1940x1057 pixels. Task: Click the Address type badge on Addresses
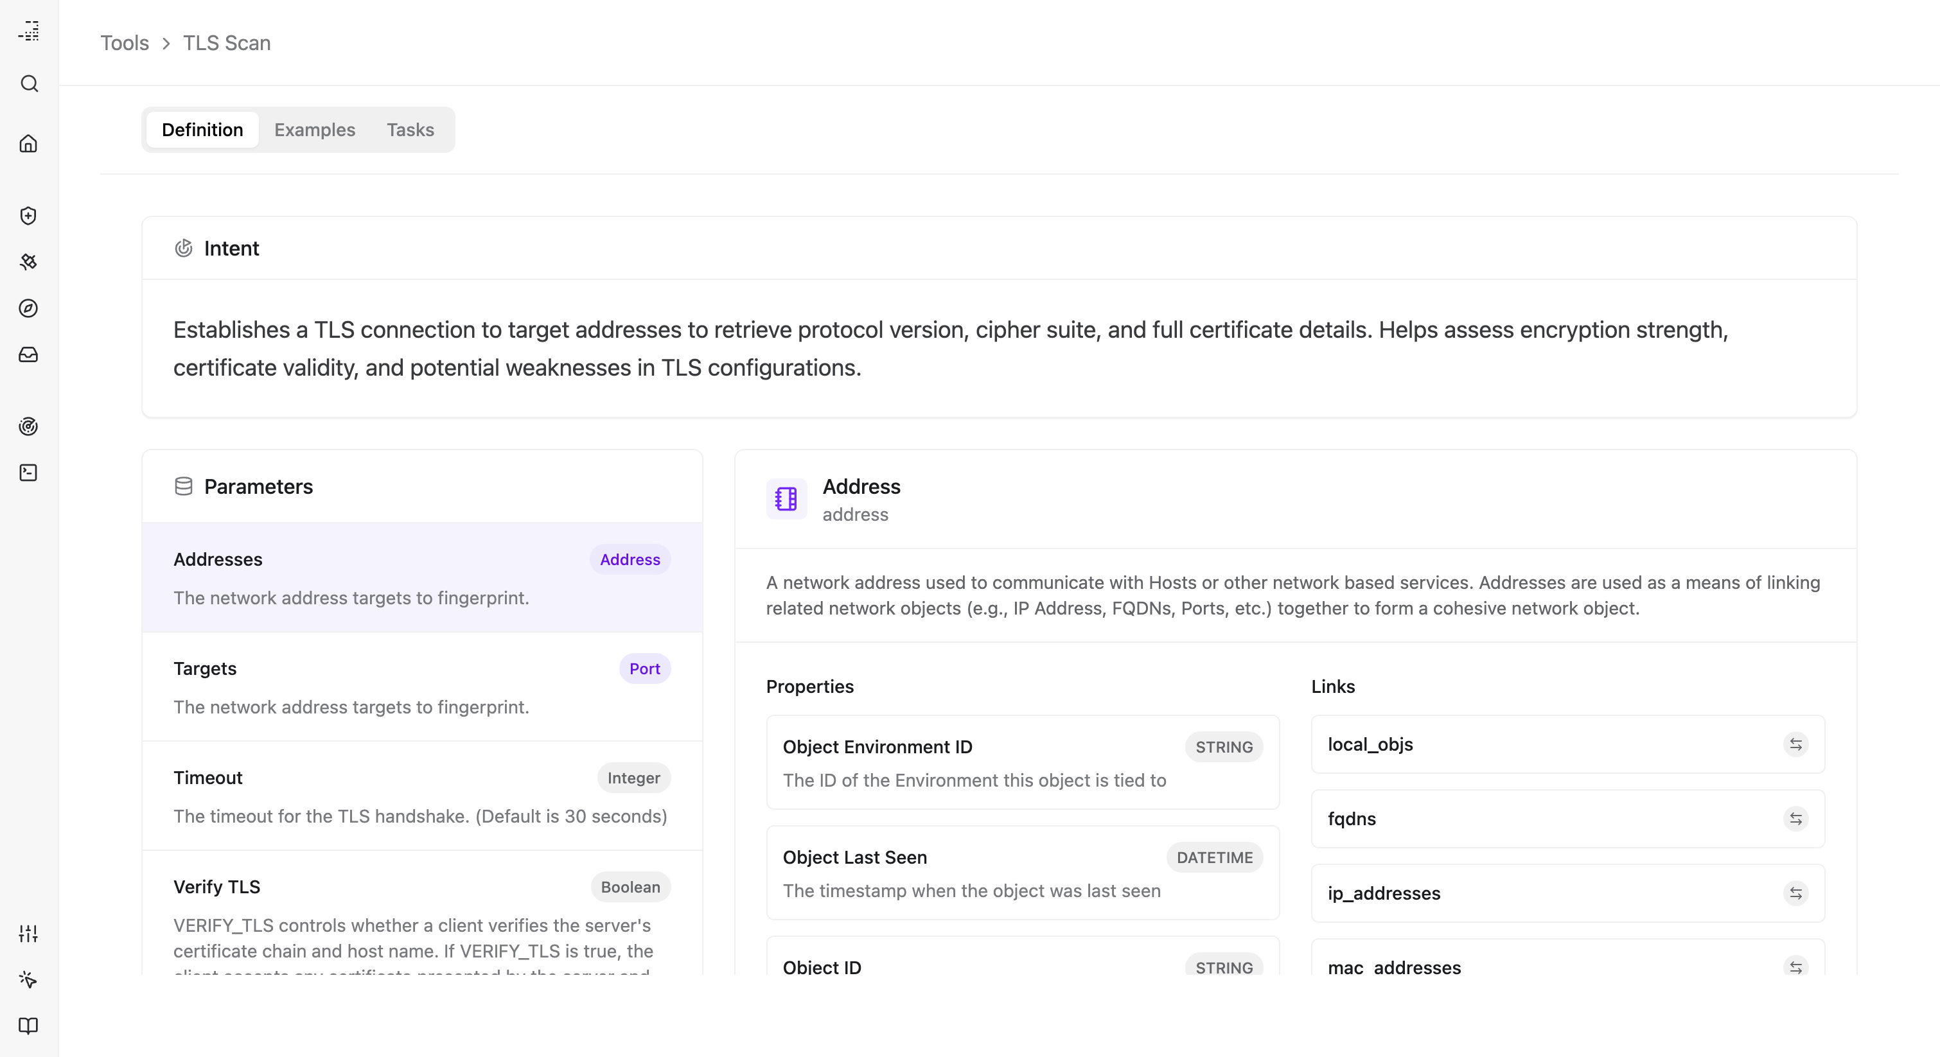[x=630, y=559]
